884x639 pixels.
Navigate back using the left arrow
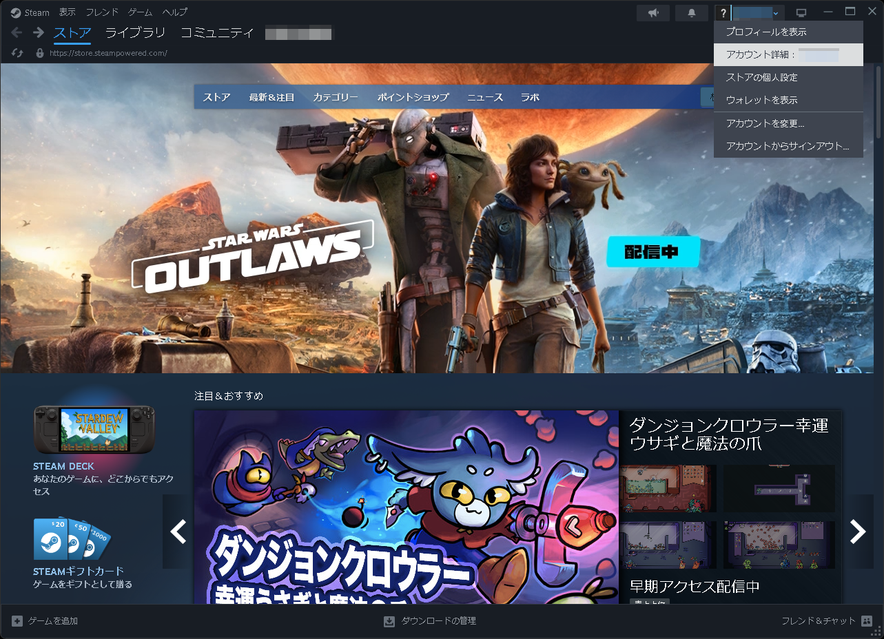click(x=15, y=32)
